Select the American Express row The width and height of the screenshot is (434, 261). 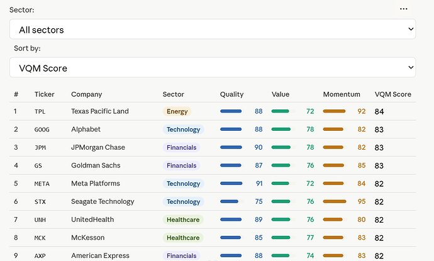(x=213, y=255)
